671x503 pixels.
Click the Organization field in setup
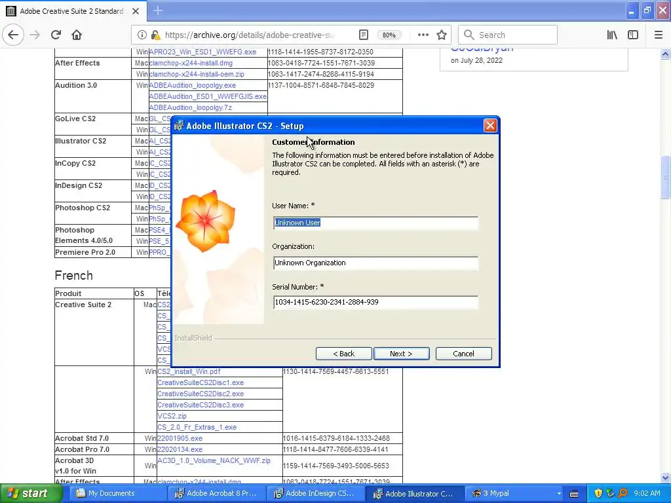point(375,263)
